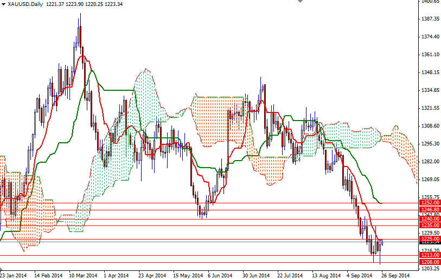Click the 23 Jan 2014 date label

14,275
